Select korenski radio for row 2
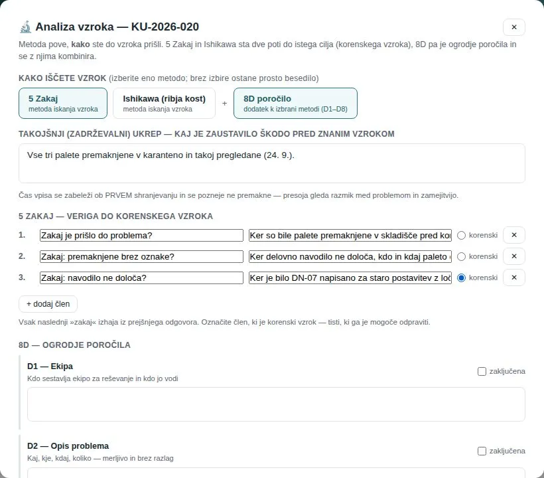This screenshot has width=544, height=478. pyautogui.click(x=461, y=256)
